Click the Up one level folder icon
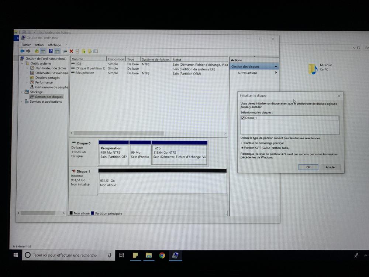This screenshot has width=369, height=277. click(x=37, y=51)
